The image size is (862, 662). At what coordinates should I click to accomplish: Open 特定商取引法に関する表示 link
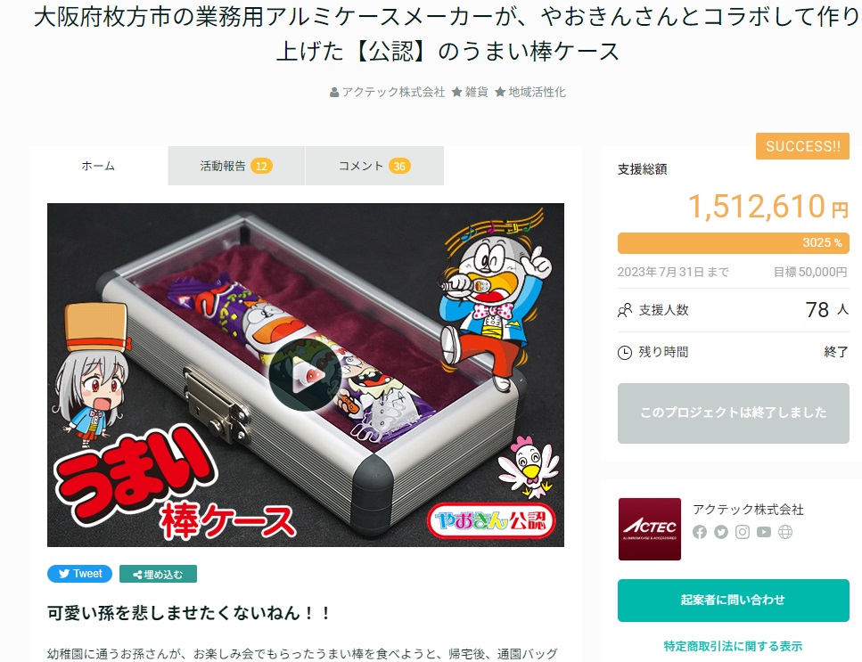pos(733,646)
